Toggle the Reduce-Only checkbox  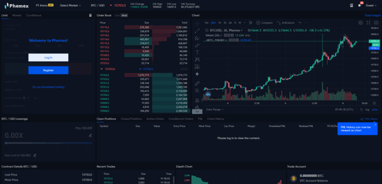coord(90,90)
